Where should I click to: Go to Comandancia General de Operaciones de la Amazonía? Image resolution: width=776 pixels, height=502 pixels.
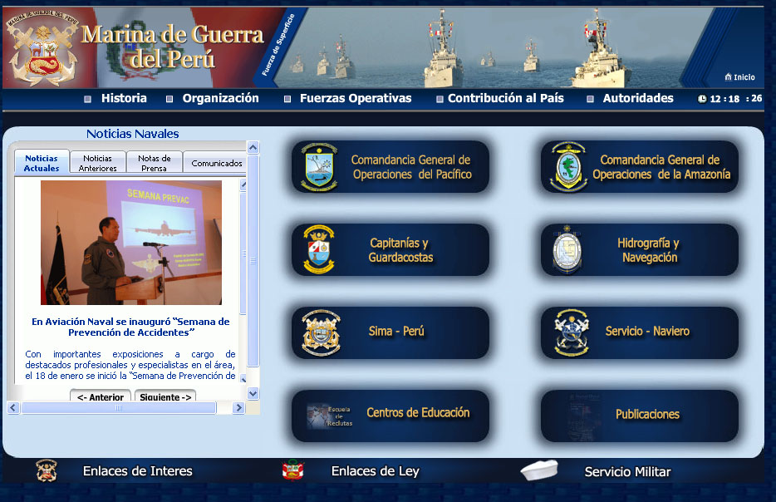(x=640, y=167)
